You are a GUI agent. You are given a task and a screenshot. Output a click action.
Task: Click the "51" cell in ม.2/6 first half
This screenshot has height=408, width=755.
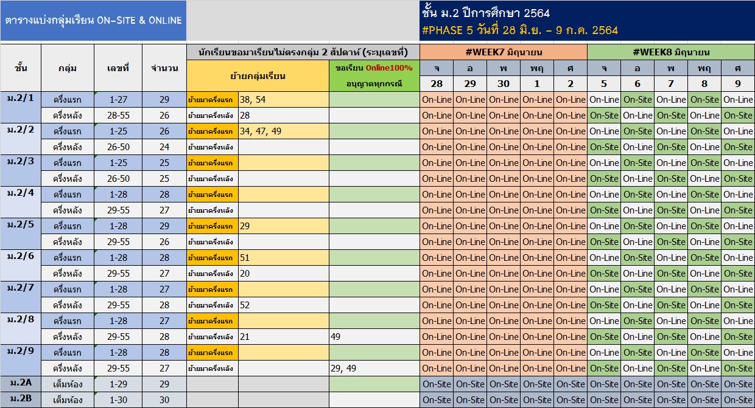point(284,257)
